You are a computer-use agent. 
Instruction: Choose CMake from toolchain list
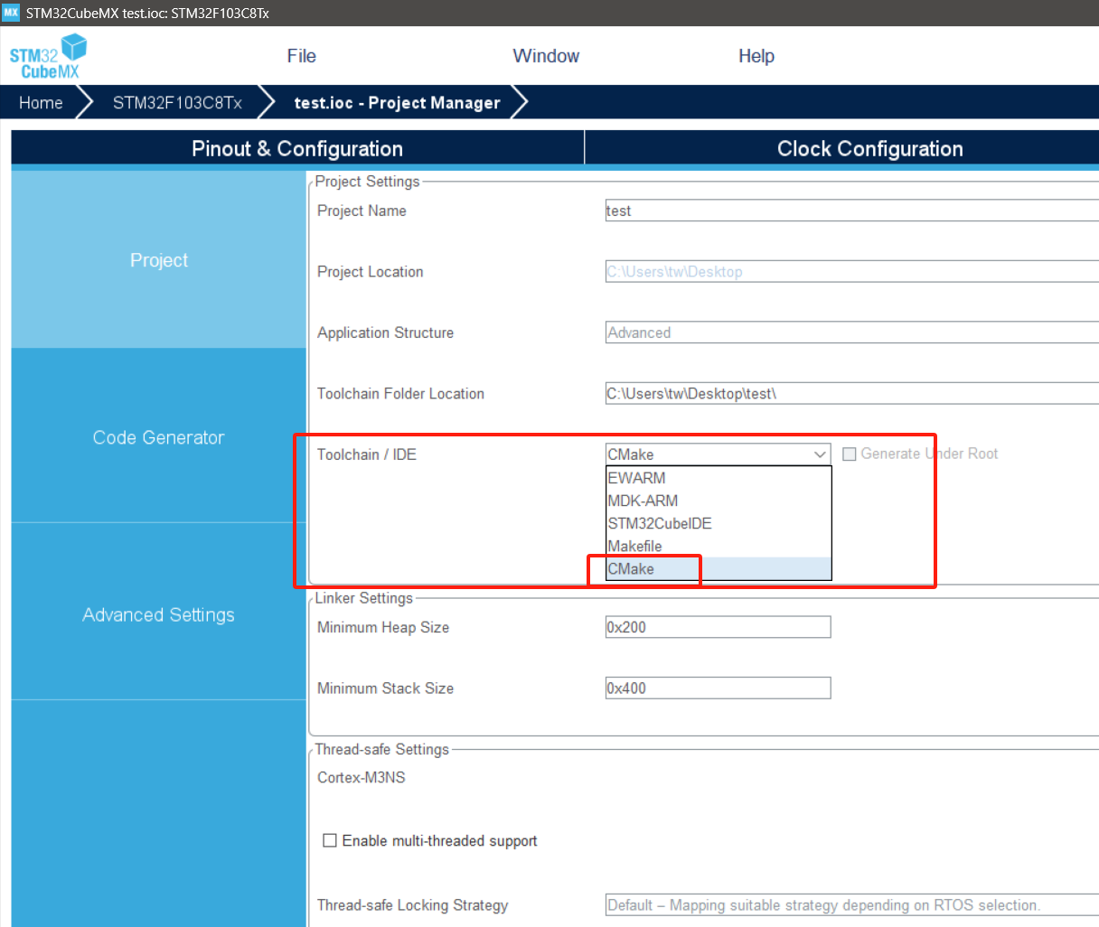click(x=719, y=568)
